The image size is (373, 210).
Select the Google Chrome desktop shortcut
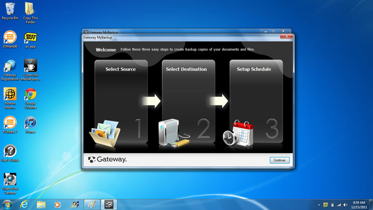30,99
